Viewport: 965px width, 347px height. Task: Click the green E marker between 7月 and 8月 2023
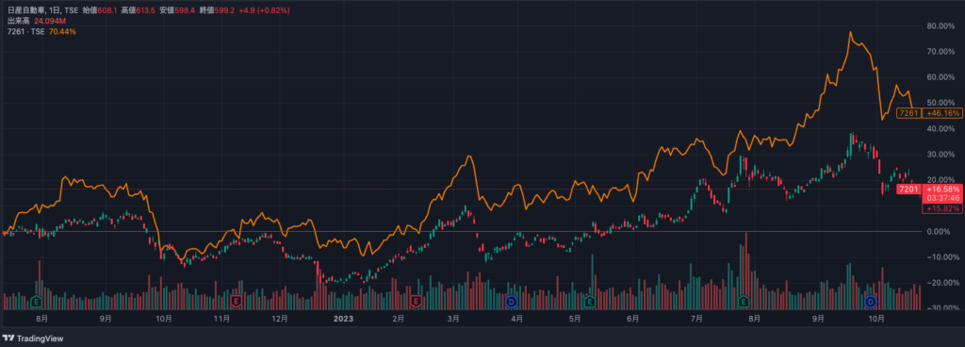(x=744, y=302)
